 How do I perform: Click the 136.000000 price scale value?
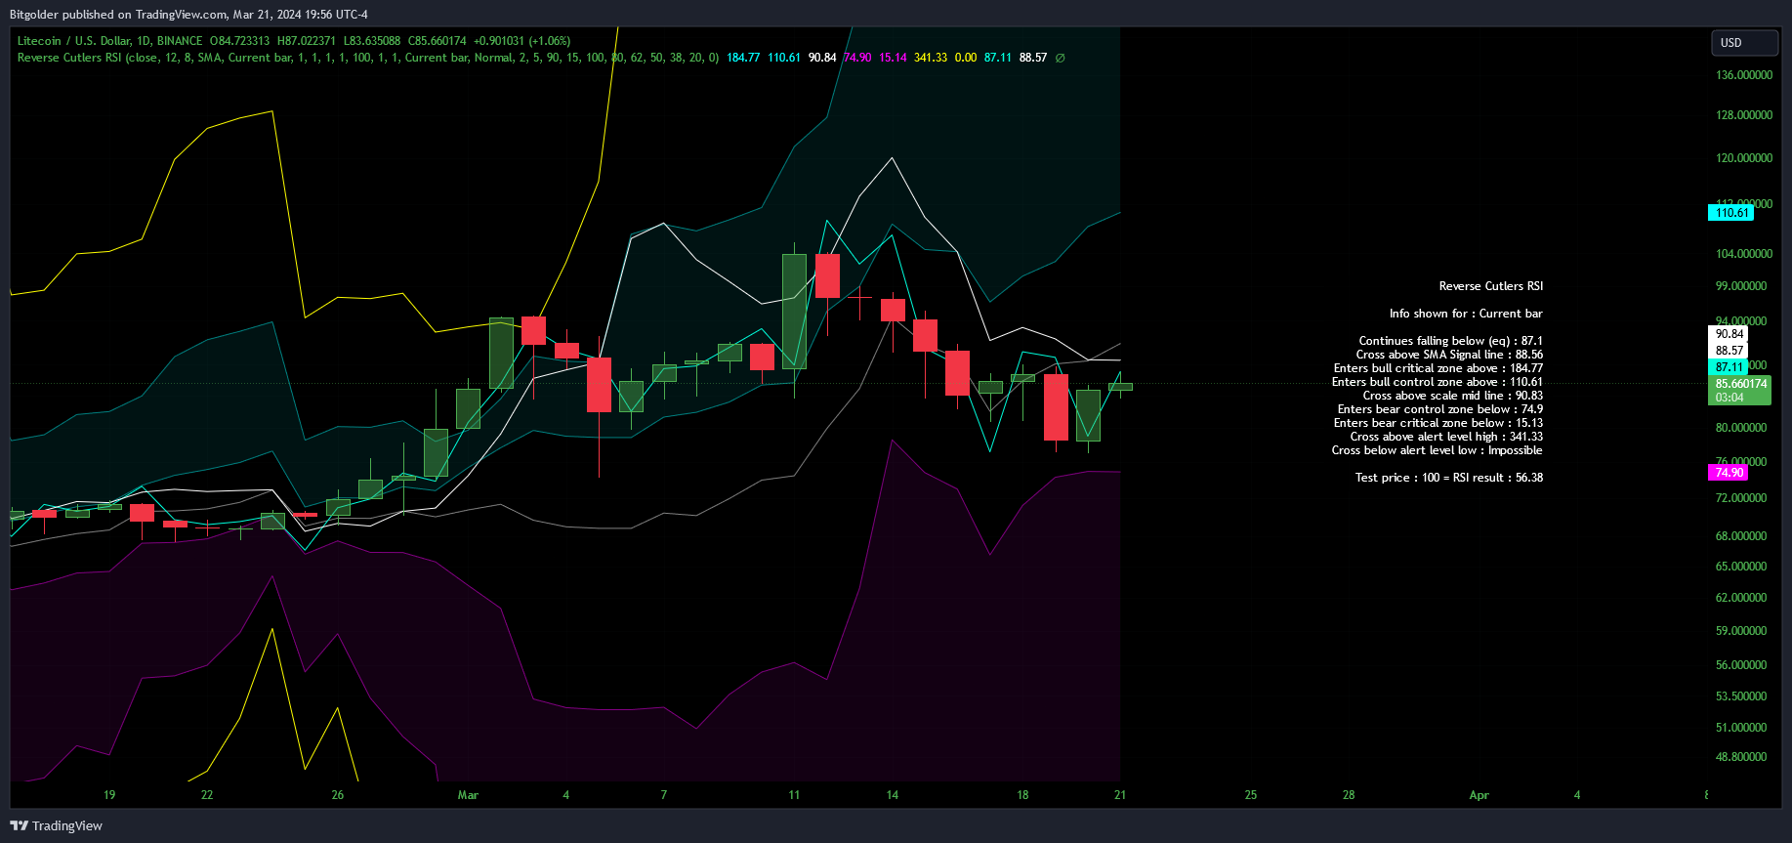[x=1743, y=75]
